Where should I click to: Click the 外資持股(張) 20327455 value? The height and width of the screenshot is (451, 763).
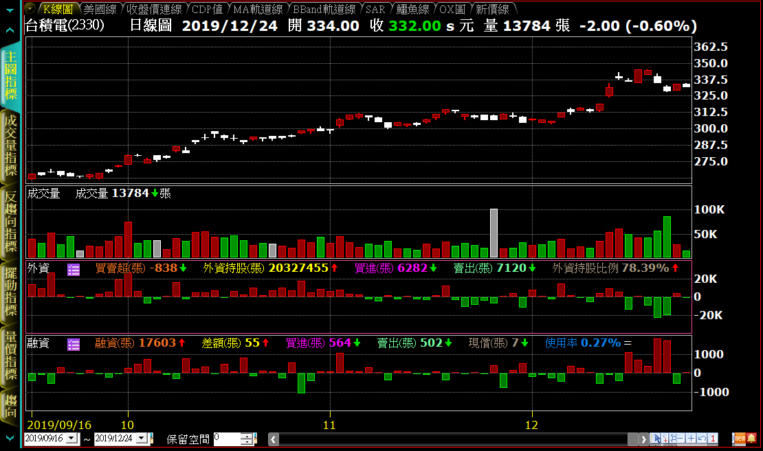point(270,268)
